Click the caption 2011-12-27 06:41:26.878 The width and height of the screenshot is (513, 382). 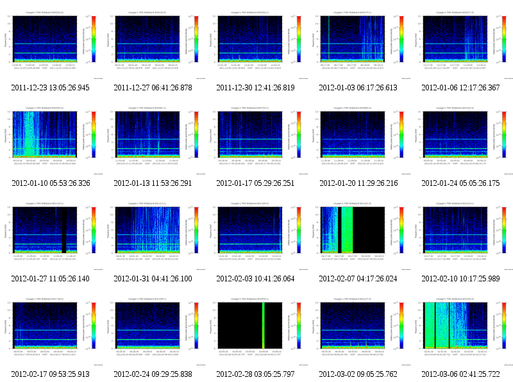(153, 88)
